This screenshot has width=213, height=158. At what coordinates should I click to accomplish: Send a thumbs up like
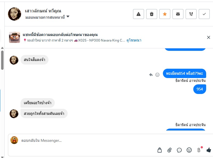point(209,150)
